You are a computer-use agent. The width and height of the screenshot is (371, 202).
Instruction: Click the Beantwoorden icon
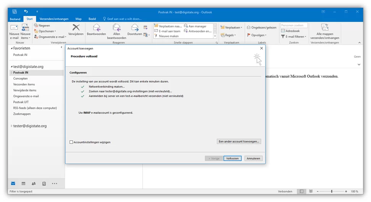pos(96,27)
